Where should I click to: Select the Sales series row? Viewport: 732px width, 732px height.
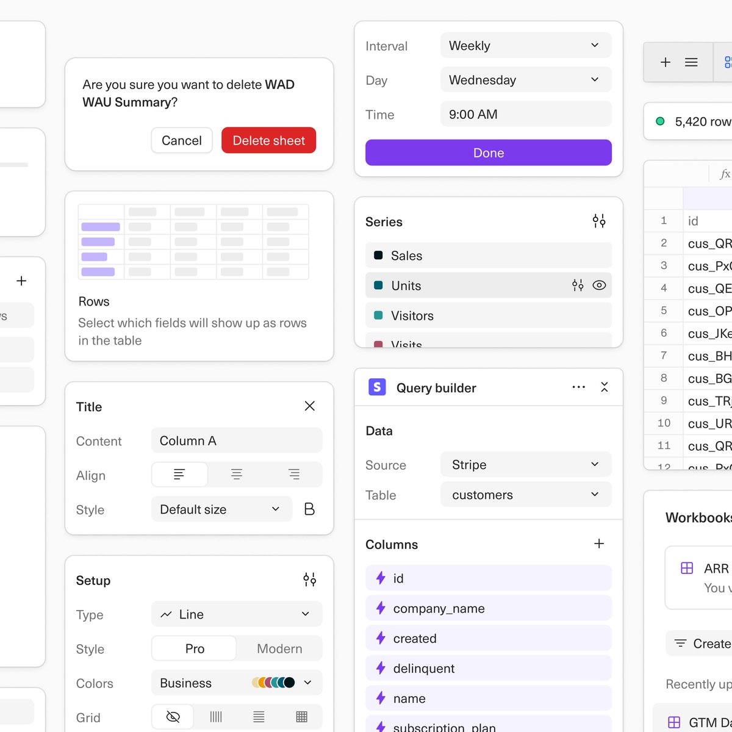[x=489, y=256]
